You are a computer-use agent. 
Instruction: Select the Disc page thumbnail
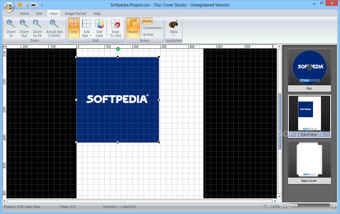tap(309, 70)
